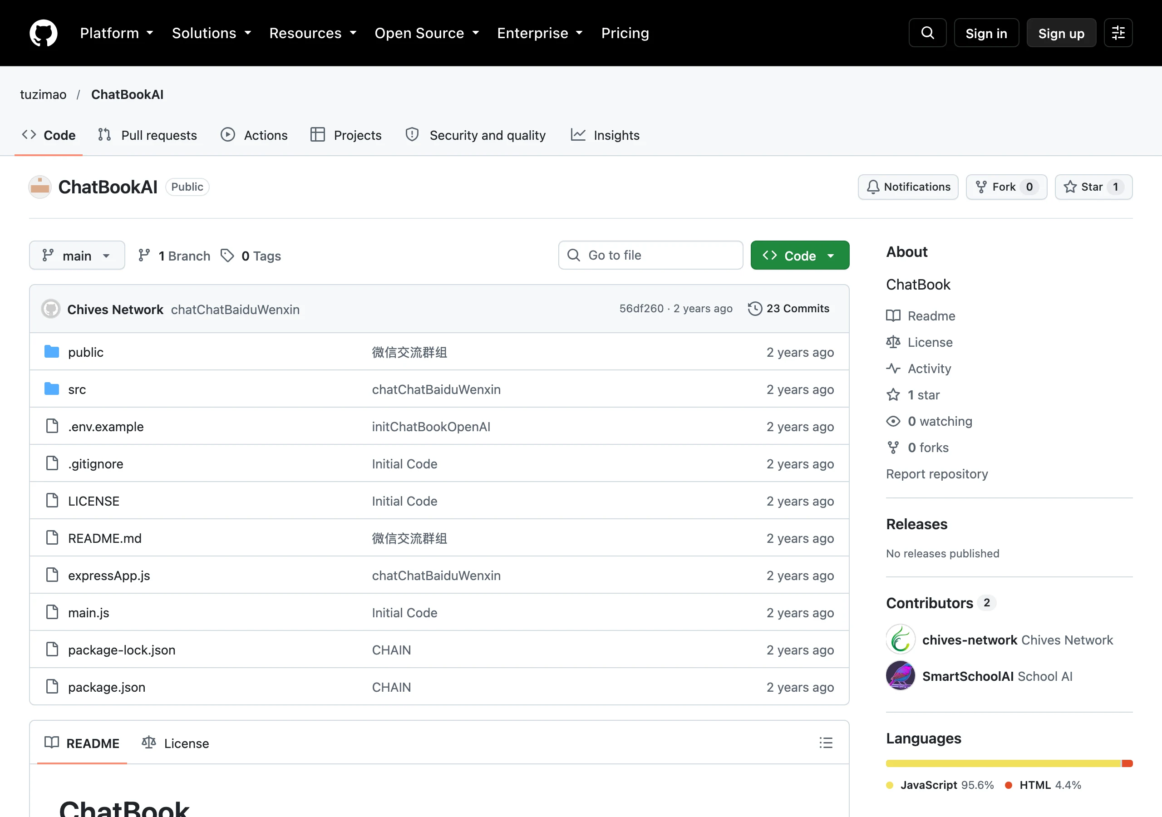Expand the Solutions menu

[212, 33]
